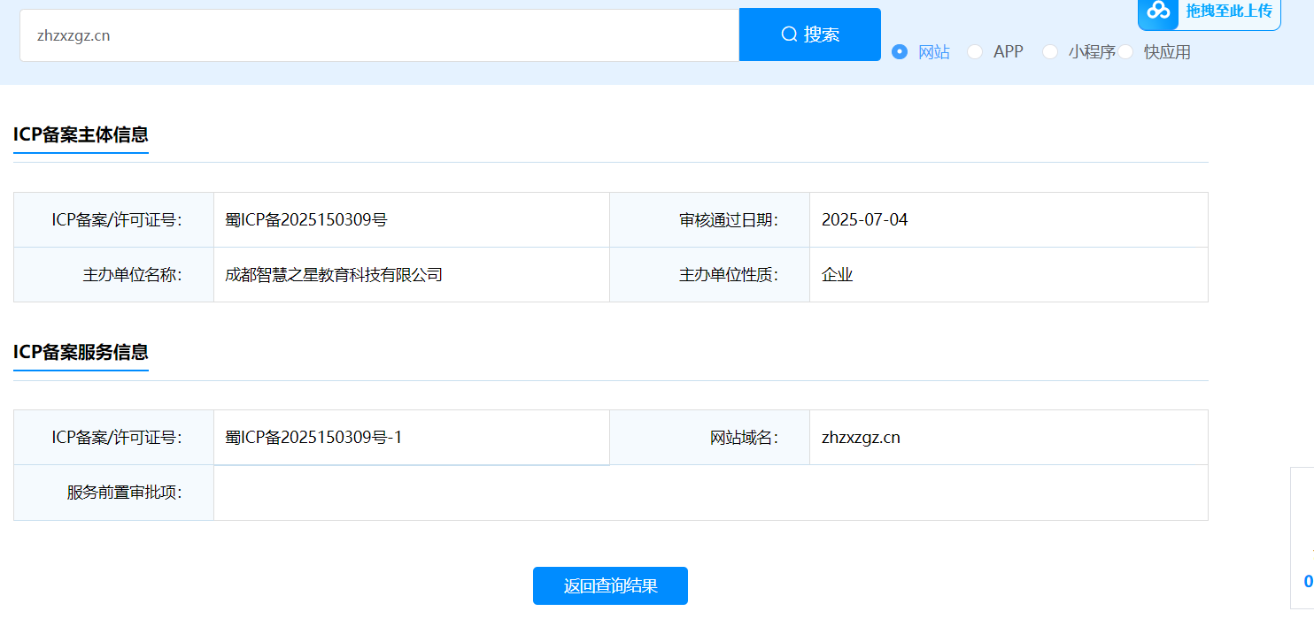Click the 搜索 search button

click(809, 34)
